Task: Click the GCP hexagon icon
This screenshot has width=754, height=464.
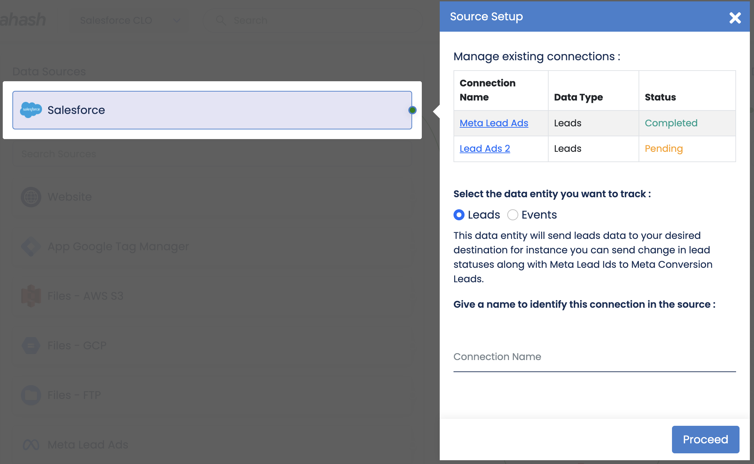Action: [31, 346]
